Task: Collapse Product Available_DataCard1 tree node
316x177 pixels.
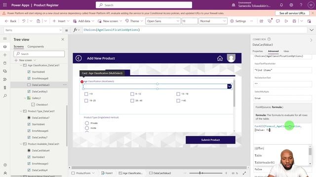Action: pyautogui.click(x=21, y=144)
